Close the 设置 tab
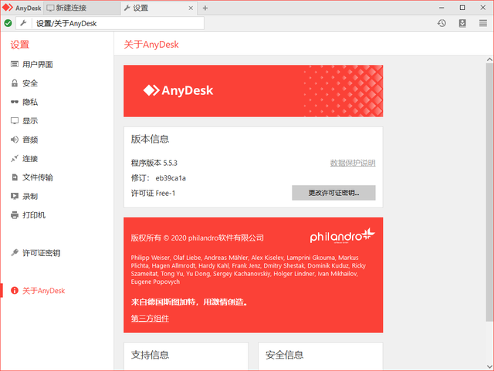 point(191,8)
